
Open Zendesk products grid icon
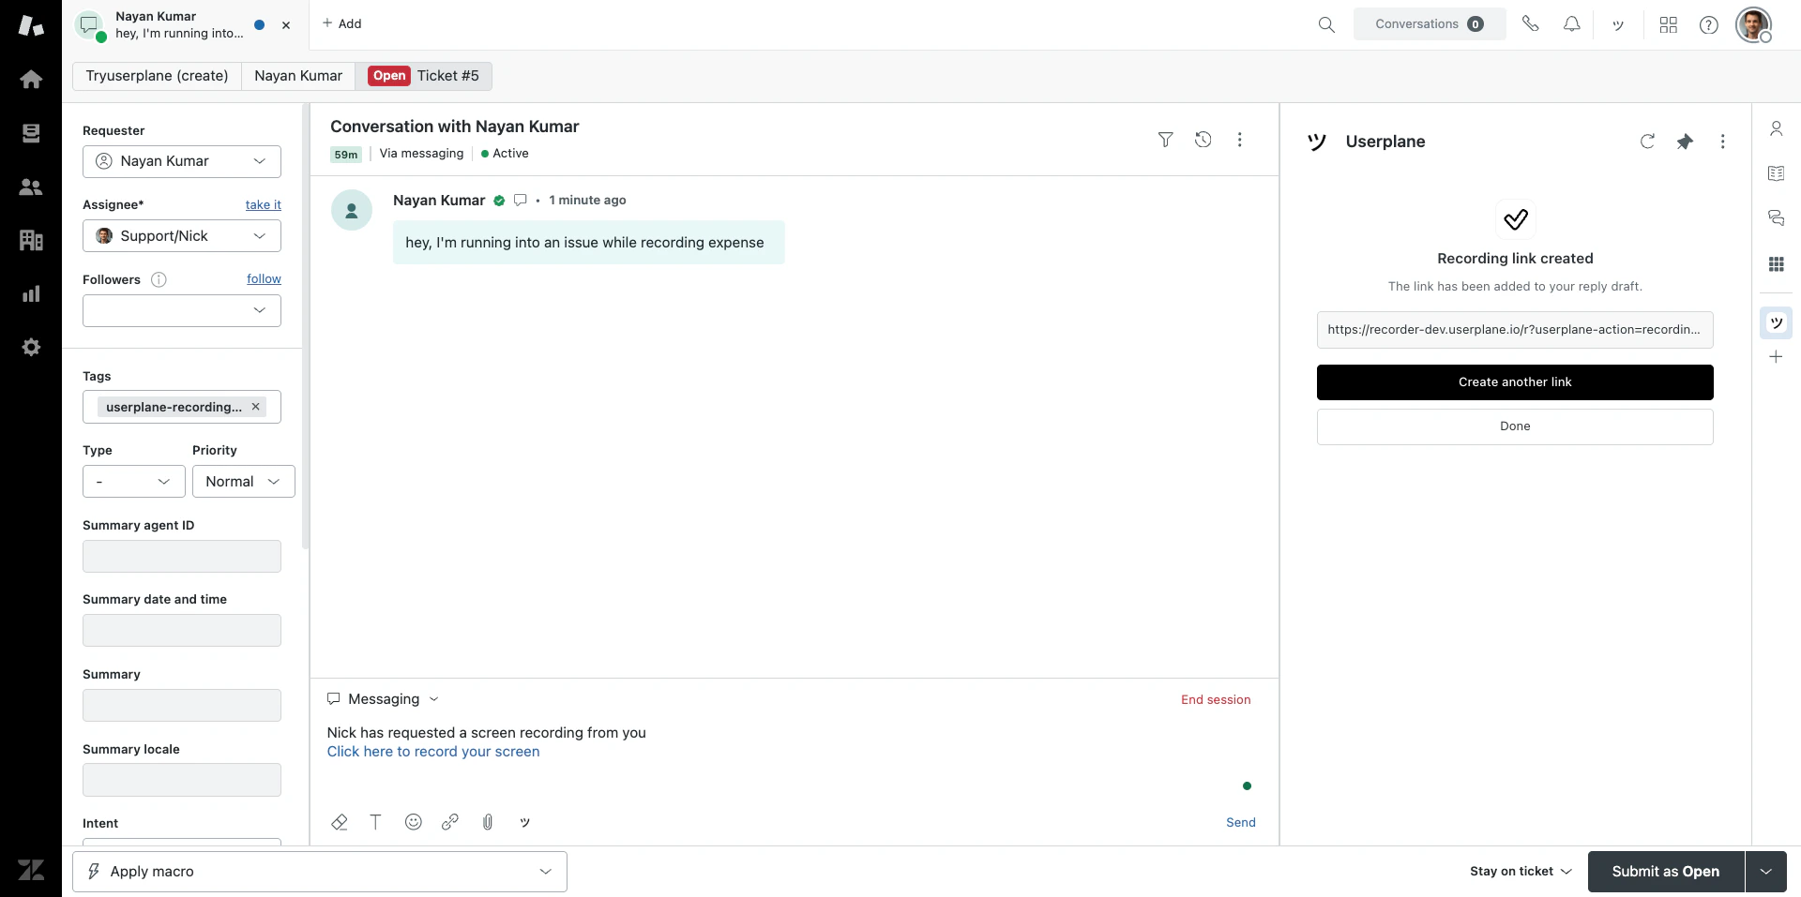coord(1668,24)
